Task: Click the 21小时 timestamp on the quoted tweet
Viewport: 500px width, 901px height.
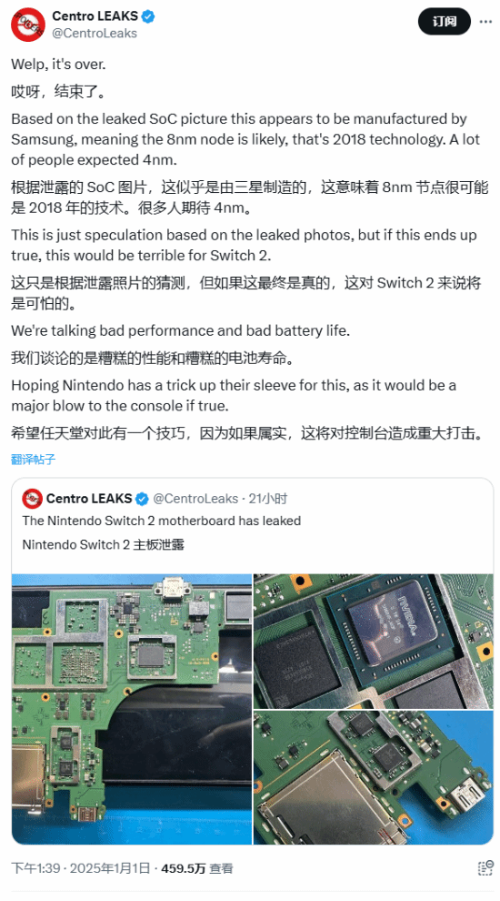Action: point(267,498)
